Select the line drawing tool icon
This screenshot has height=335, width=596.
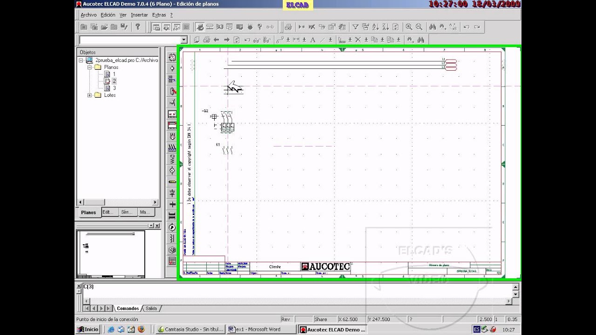322,40
